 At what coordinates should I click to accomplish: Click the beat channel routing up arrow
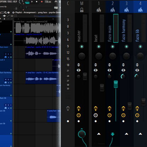click(99, 134)
